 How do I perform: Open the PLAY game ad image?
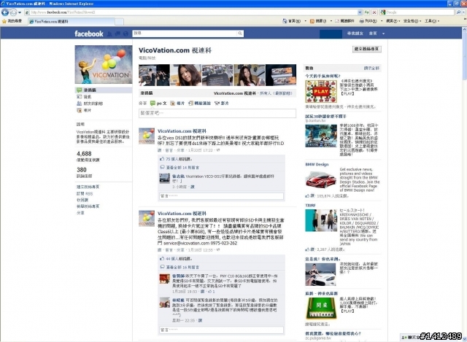(321, 92)
